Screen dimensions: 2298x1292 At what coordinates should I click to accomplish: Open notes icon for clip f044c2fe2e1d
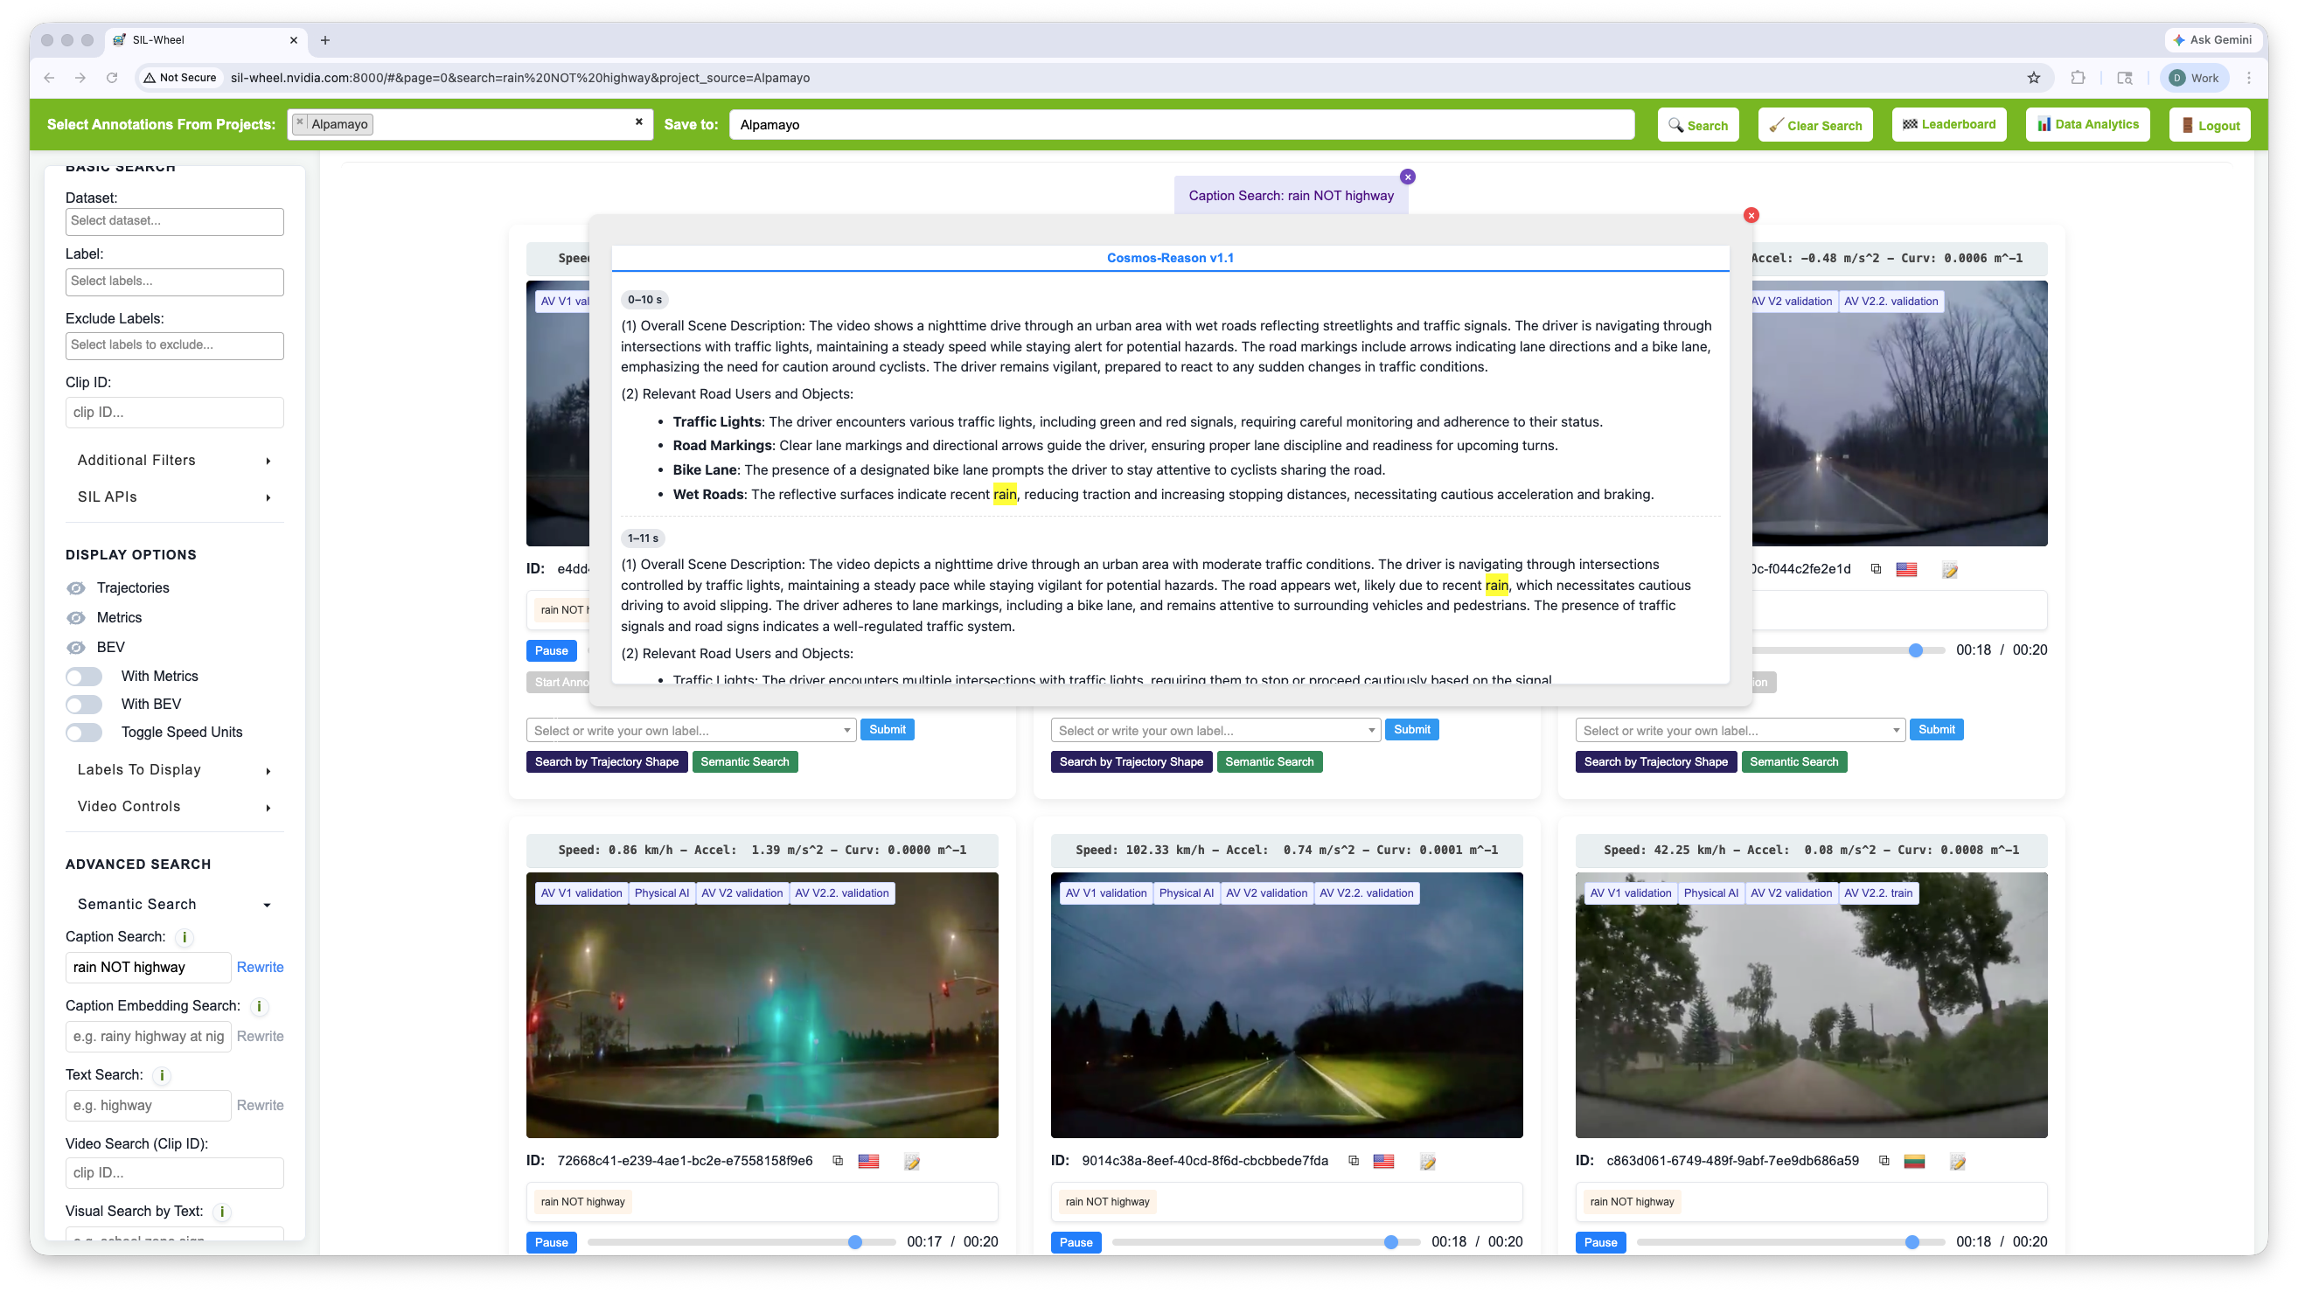click(x=1949, y=569)
